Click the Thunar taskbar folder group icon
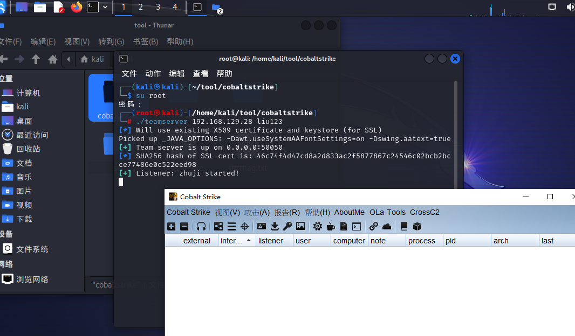Viewport: 575px width, 336px height. click(217, 8)
